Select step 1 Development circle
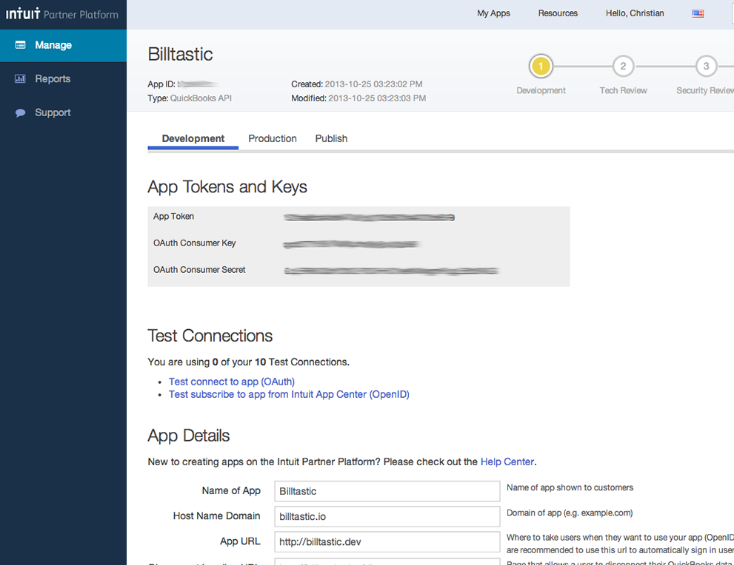 pos(541,67)
